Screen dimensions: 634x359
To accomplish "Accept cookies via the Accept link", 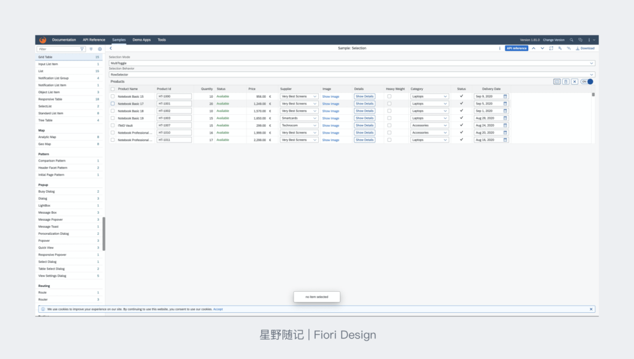I will coord(218,309).
